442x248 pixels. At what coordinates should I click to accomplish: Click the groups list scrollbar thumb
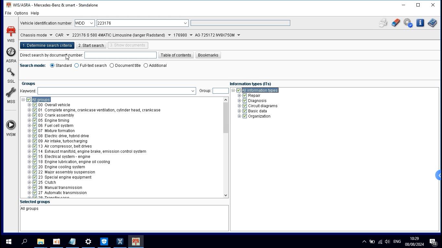(x=226, y=118)
